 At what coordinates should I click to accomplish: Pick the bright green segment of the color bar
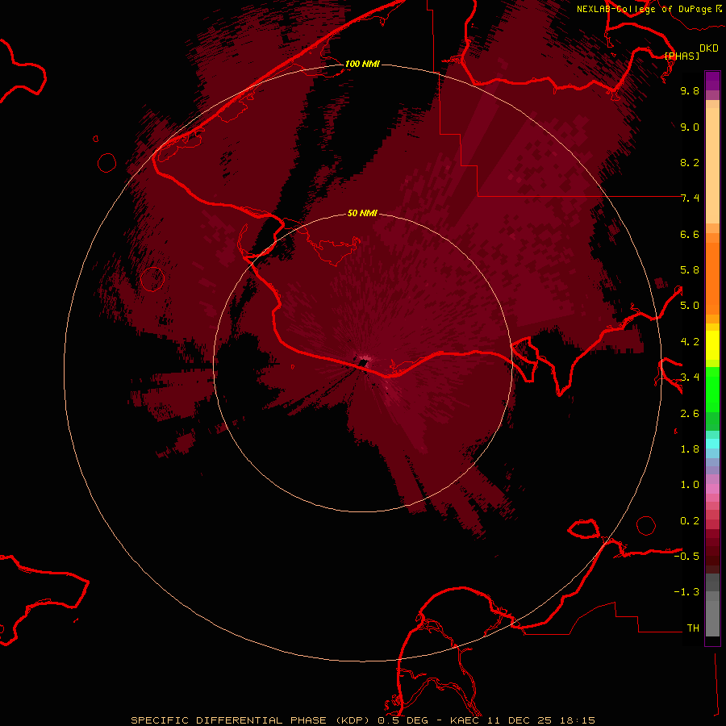712,390
